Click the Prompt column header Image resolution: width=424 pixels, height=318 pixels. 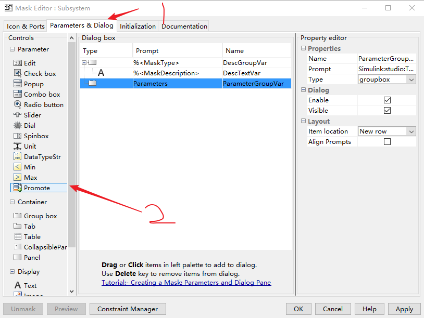178,51
